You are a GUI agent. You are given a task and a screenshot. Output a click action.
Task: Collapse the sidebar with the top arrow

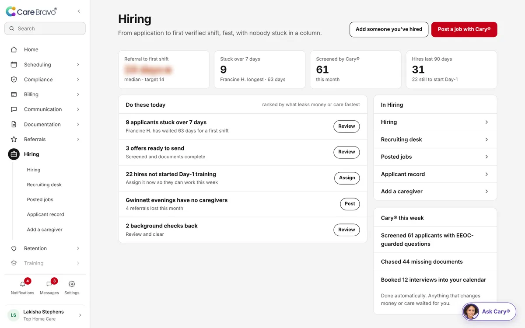coord(79,11)
